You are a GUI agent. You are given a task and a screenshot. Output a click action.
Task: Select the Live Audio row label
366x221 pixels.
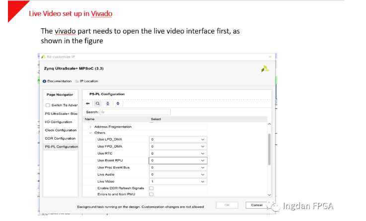[x=106, y=174]
